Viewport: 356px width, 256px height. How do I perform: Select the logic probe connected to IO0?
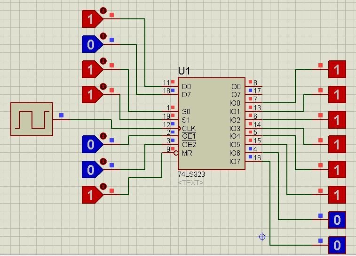tap(337, 69)
